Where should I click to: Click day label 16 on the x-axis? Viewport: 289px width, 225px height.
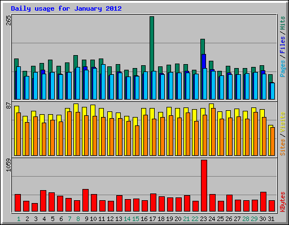coord(144,219)
